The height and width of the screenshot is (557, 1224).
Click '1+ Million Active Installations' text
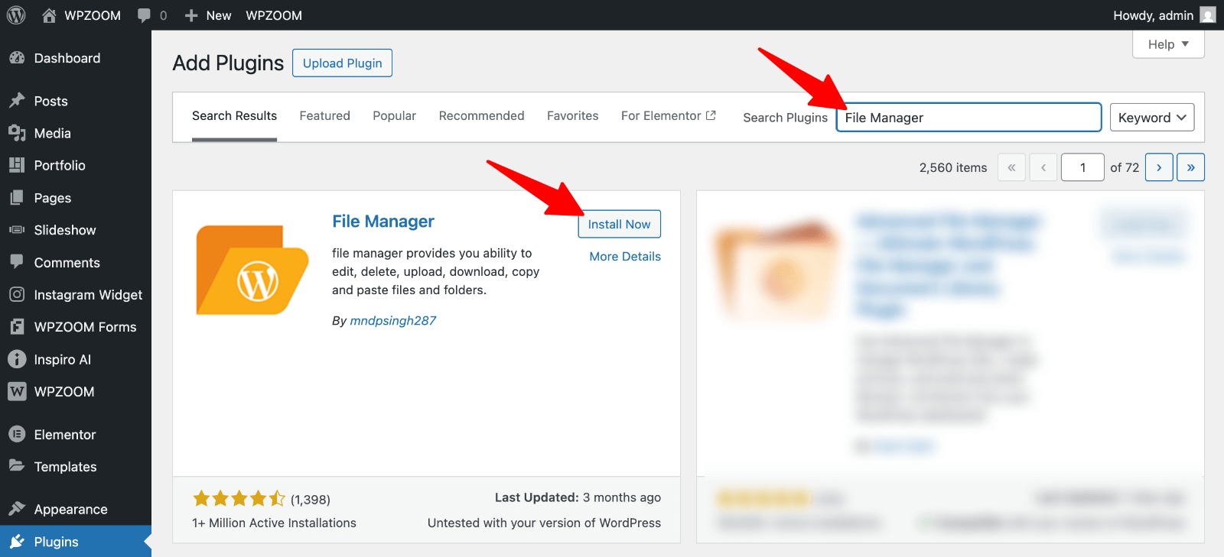pos(274,523)
